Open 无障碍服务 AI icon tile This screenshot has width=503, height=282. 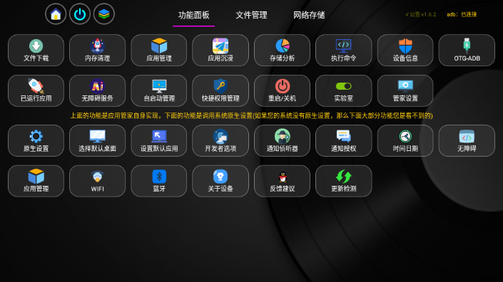[x=97, y=90]
